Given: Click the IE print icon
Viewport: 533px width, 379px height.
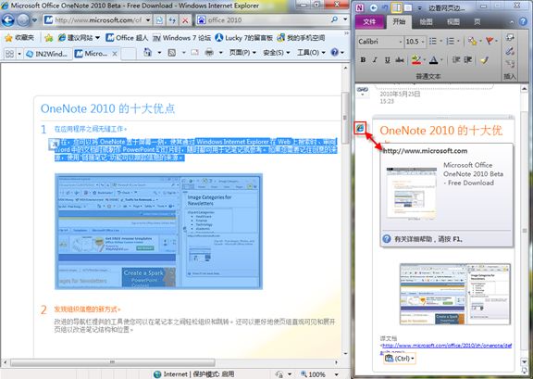Looking at the screenshot, I should click(x=209, y=53).
